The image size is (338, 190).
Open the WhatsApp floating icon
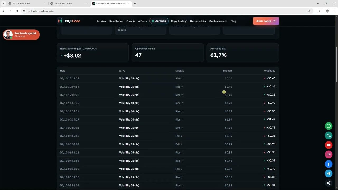pos(328,126)
